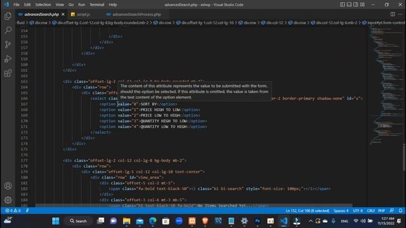Switch to the script.js tab
This screenshot has width=406, height=228.
[x=83, y=15]
